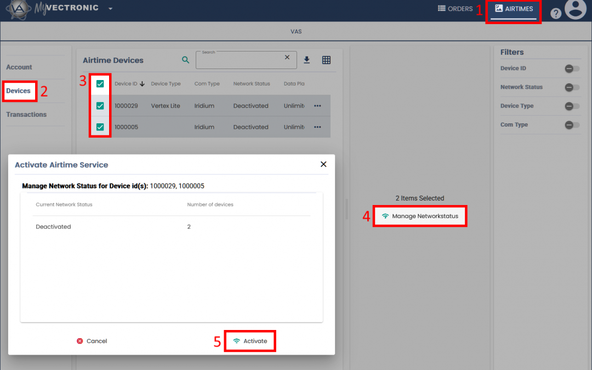Open three-dot menu for device 1000029
Screen dimensions: 592x370
[x=317, y=106]
